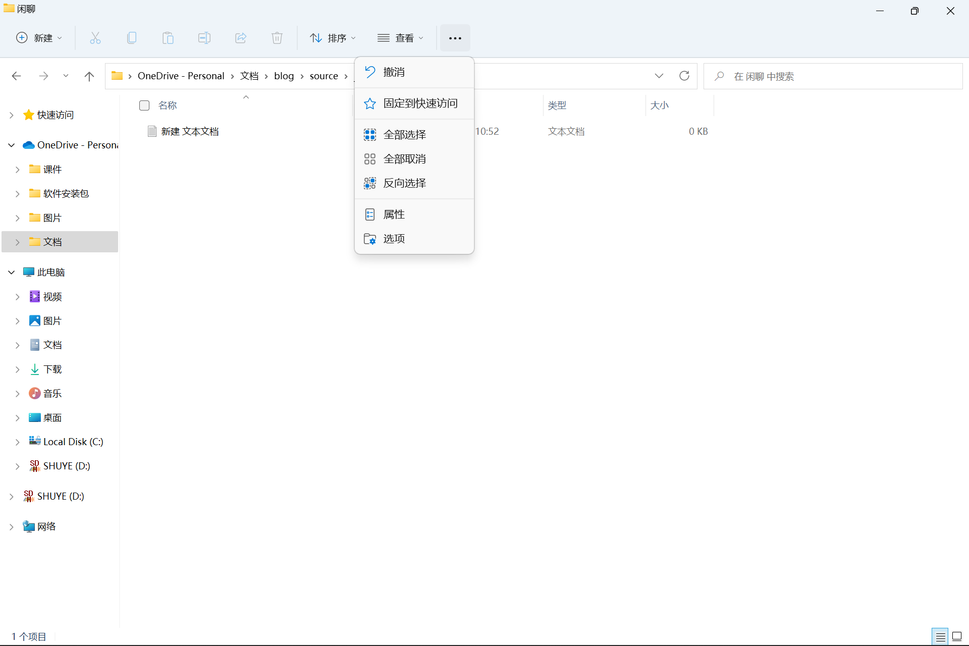
Task: Expand the 快速访问 tree node
Action: click(x=12, y=115)
